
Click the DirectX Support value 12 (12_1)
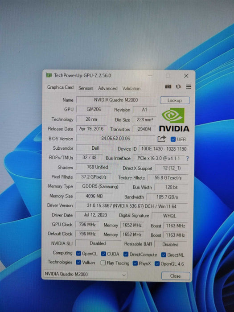(172, 168)
